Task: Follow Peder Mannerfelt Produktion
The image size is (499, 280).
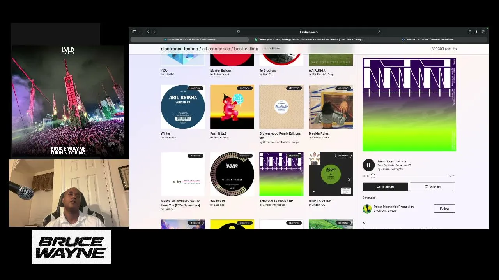Action: pyautogui.click(x=444, y=209)
